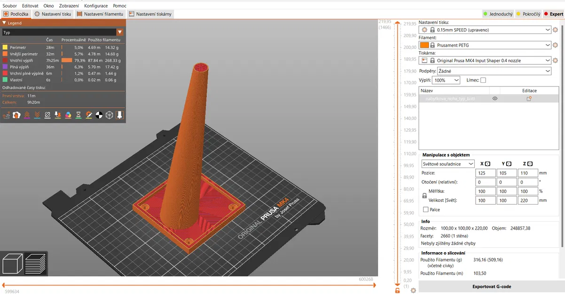Image resolution: width=565 pixels, height=294 pixels.
Task: Toggle center of gravity icon in legend
Action: click(x=99, y=115)
